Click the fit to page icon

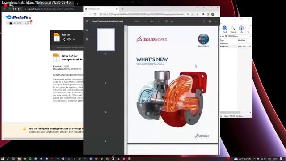point(166,21)
